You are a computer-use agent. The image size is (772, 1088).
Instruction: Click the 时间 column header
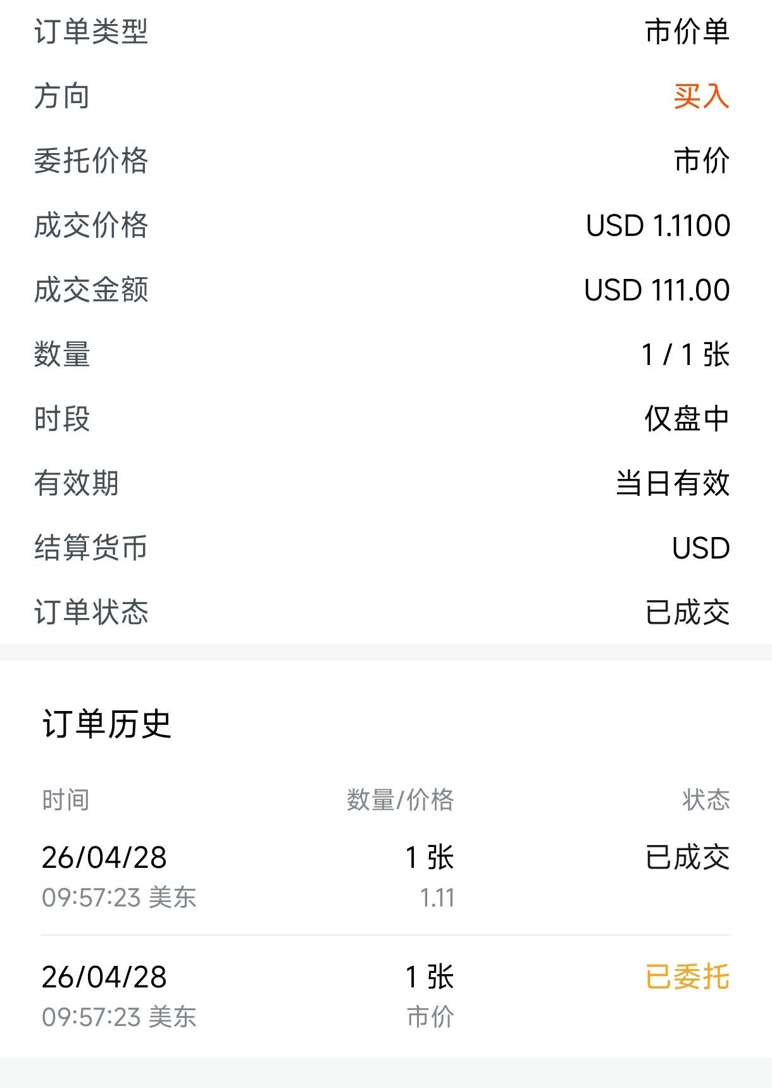66,800
